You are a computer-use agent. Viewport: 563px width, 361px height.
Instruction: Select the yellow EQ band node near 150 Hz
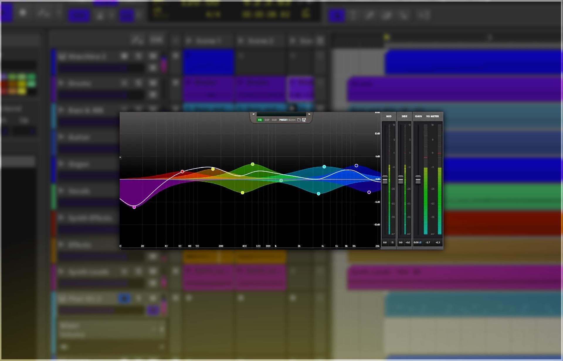[213, 169]
